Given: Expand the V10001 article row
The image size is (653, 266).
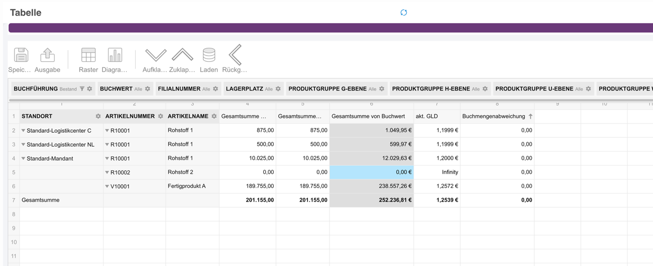Looking at the screenshot, I should tap(107, 186).
